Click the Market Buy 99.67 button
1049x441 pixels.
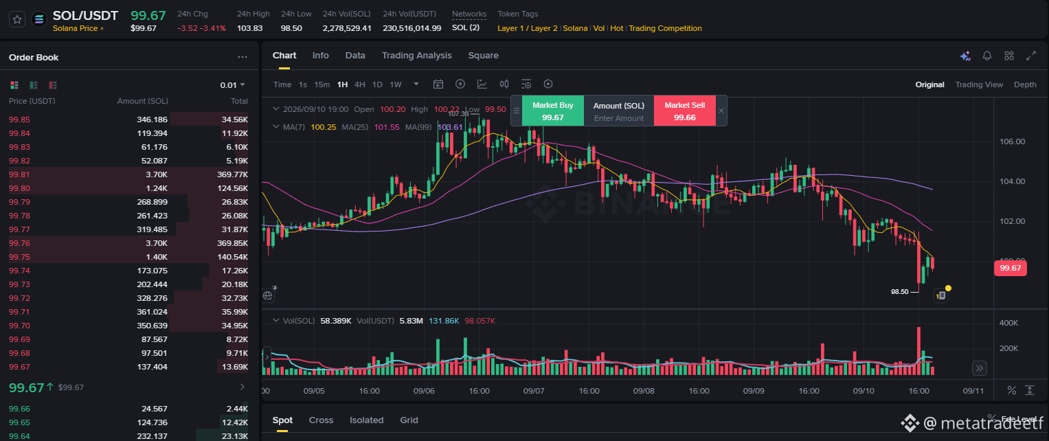553,111
